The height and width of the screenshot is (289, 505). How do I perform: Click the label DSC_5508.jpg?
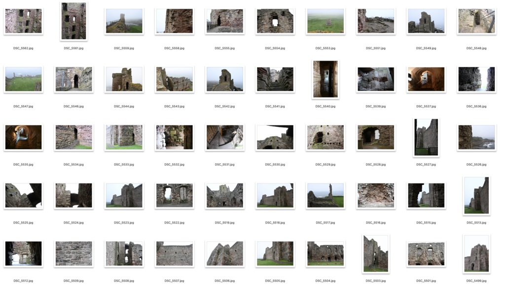124,281
